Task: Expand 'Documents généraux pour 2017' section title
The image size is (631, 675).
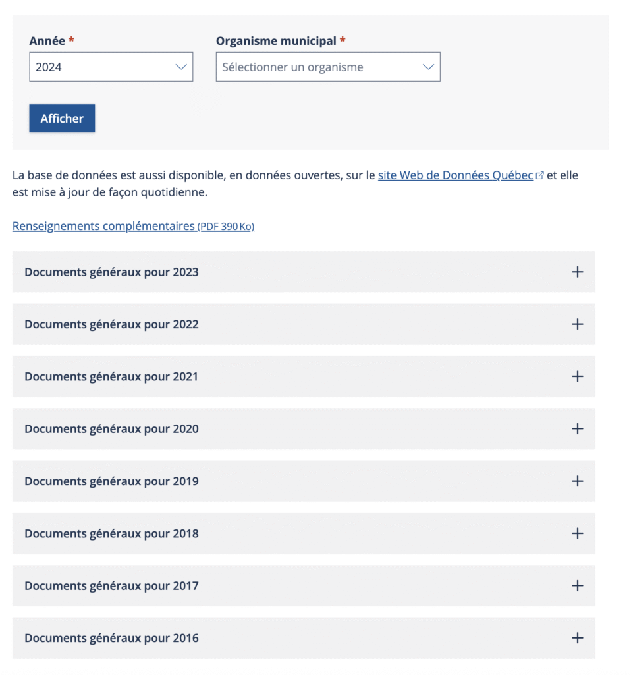Action: point(111,586)
